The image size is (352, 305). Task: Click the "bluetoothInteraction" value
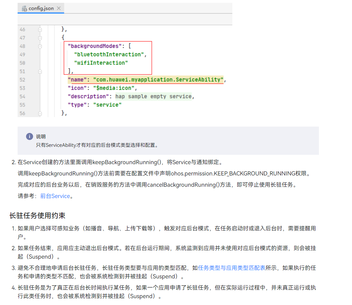tap(109, 54)
